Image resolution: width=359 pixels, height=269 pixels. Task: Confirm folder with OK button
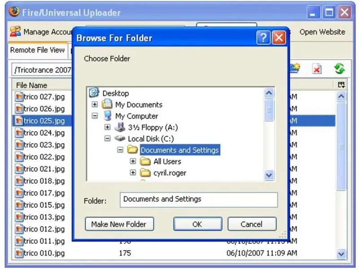pos(197,224)
